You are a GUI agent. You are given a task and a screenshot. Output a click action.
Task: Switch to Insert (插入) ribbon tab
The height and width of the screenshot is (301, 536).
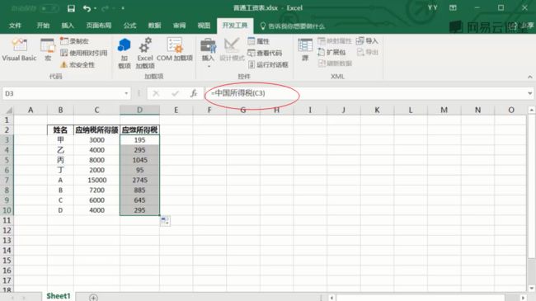(x=68, y=26)
